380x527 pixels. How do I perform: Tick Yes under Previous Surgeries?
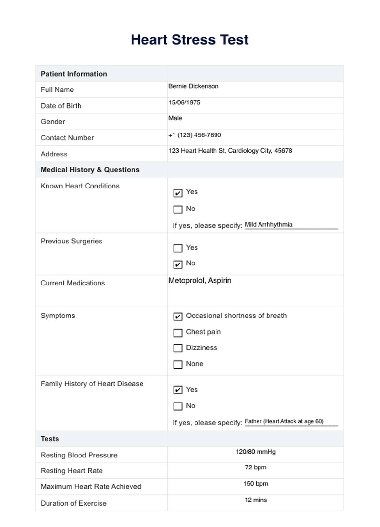(x=178, y=248)
